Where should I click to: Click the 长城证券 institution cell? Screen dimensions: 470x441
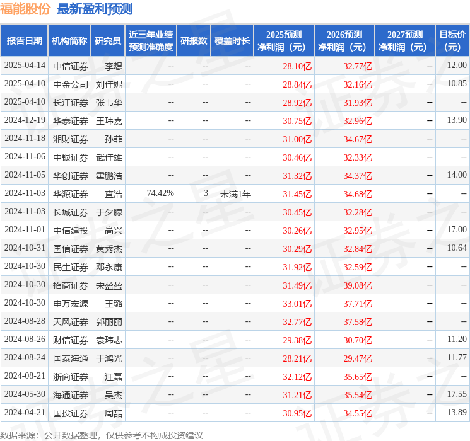pyautogui.click(x=71, y=212)
